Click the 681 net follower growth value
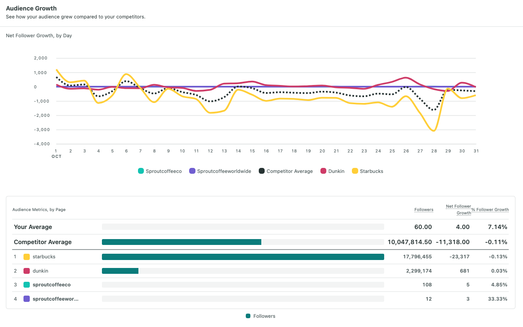 pyautogui.click(x=465, y=271)
